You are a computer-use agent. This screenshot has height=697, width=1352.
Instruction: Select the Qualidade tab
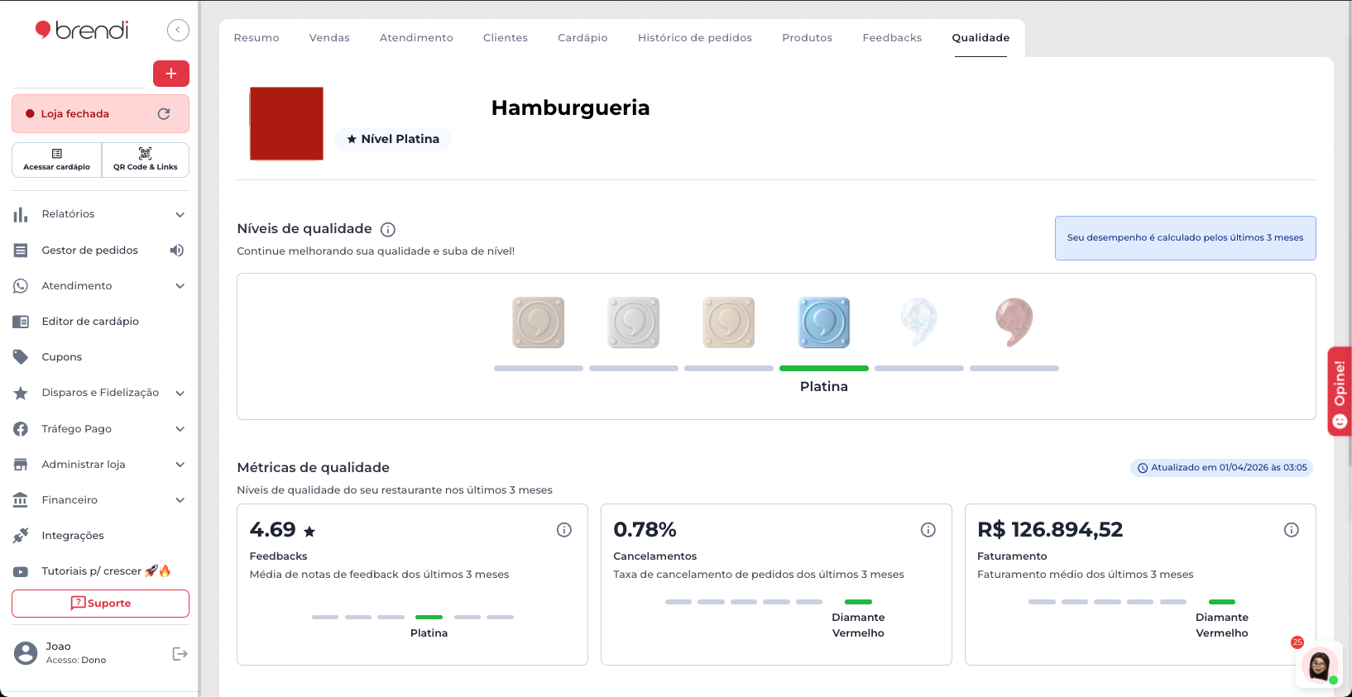click(x=980, y=38)
